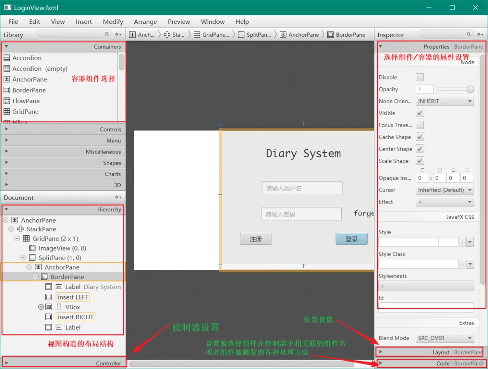This screenshot has height=369, width=488.
Task: Expand the Shapes library section
Action: coord(63,163)
